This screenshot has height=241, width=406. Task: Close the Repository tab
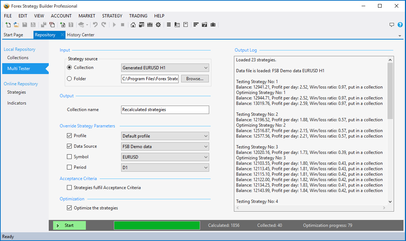coord(62,34)
